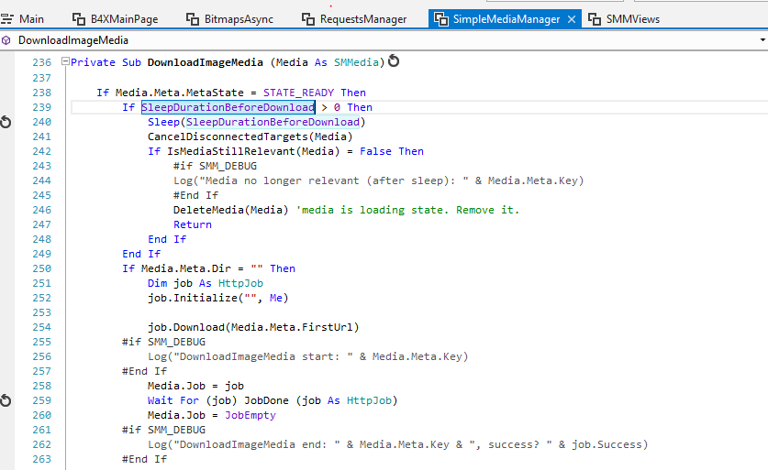Click the Log "DownloadImageMedia start" line
768x470 pixels.
tap(308, 356)
